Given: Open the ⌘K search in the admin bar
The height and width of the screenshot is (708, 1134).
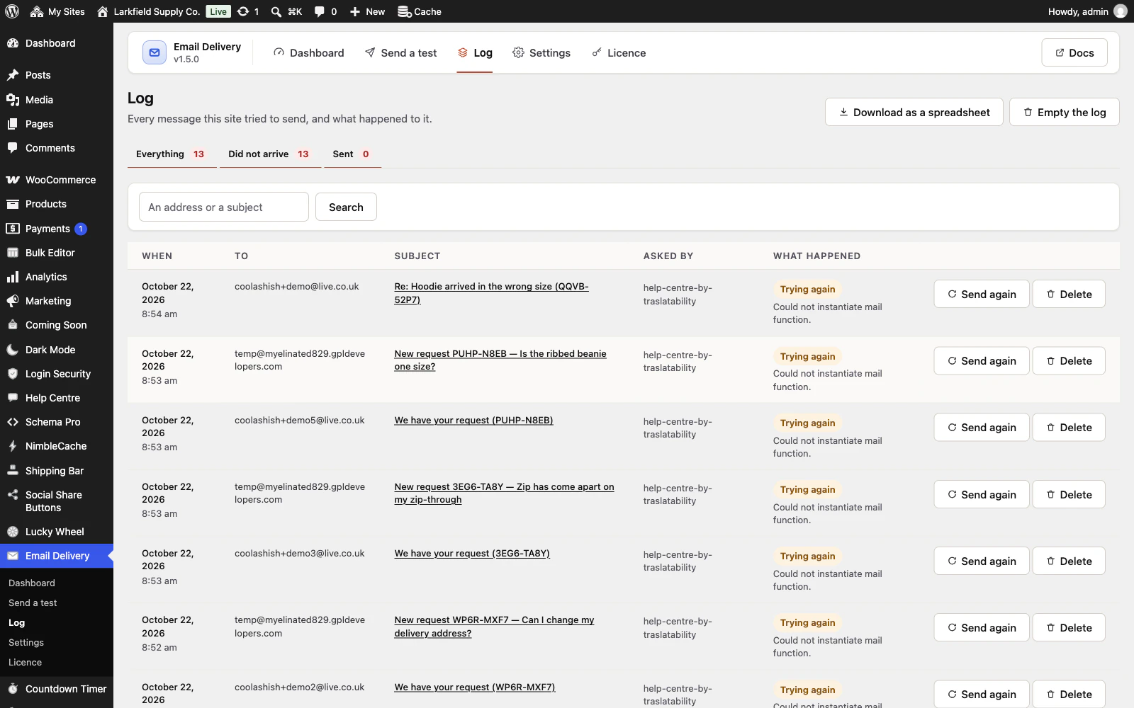Looking at the screenshot, I should [x=286, y=11].
